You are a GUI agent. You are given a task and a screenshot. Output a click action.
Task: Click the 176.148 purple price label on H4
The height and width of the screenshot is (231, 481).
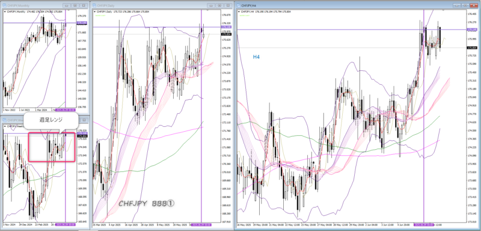click(471, 29)
